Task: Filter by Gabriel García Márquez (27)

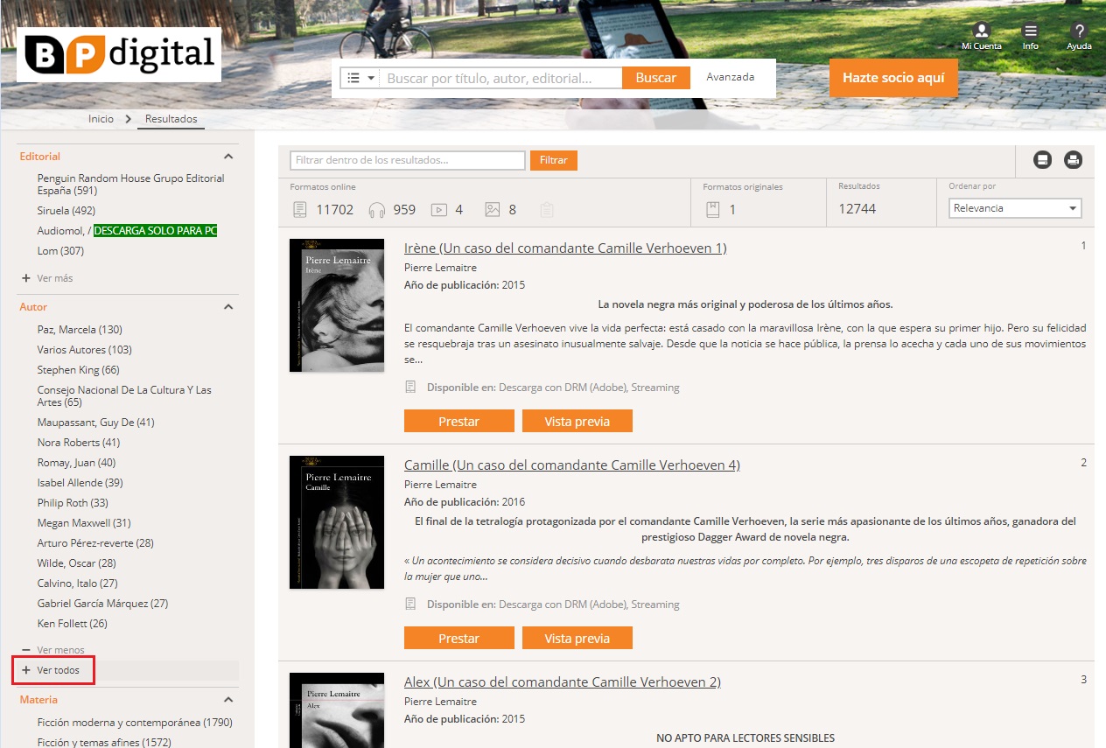Action: pyautogui.click(x=102, y=604)
